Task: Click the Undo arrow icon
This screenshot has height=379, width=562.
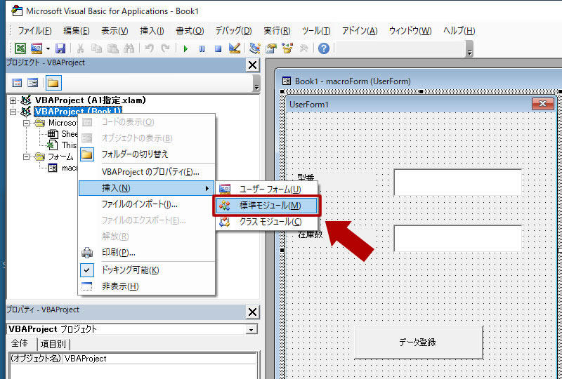Action: pos(150,48)
